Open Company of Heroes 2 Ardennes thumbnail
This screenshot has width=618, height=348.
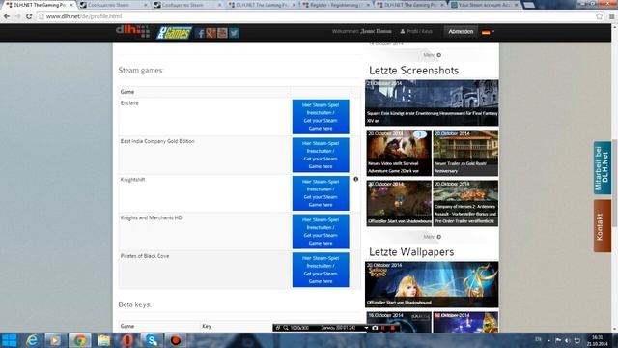click(465, 204)
